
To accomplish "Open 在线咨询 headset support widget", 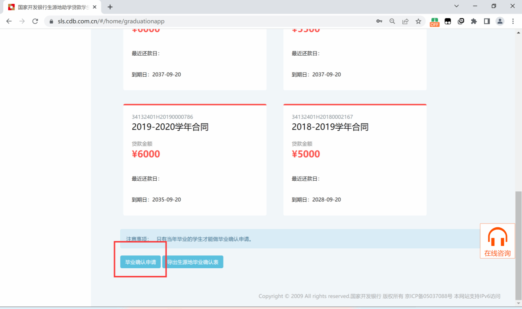I will 497,241.
